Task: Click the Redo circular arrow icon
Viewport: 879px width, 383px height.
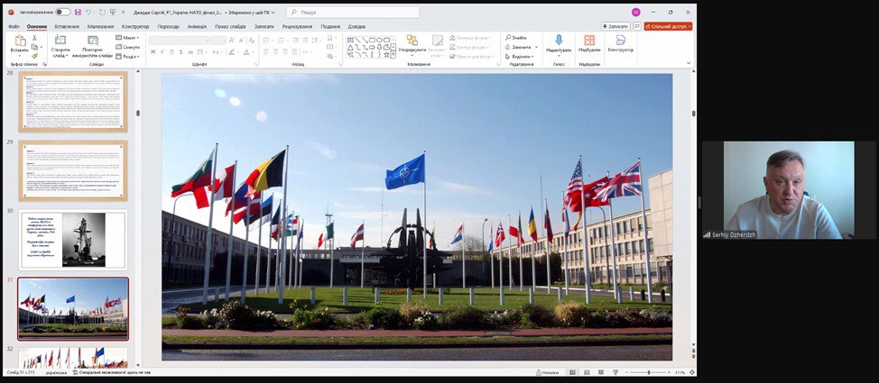Action: [101, 12]
